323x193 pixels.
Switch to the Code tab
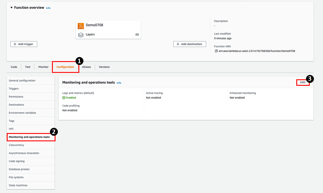click(14, 67)
